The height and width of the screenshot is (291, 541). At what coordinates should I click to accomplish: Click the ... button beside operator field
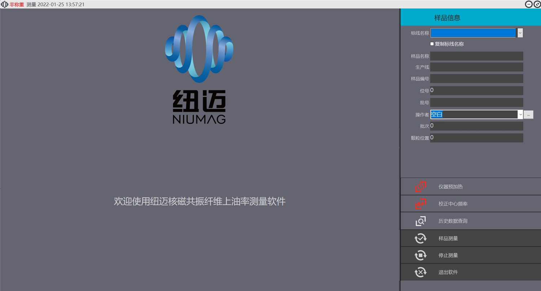[528, 115]
